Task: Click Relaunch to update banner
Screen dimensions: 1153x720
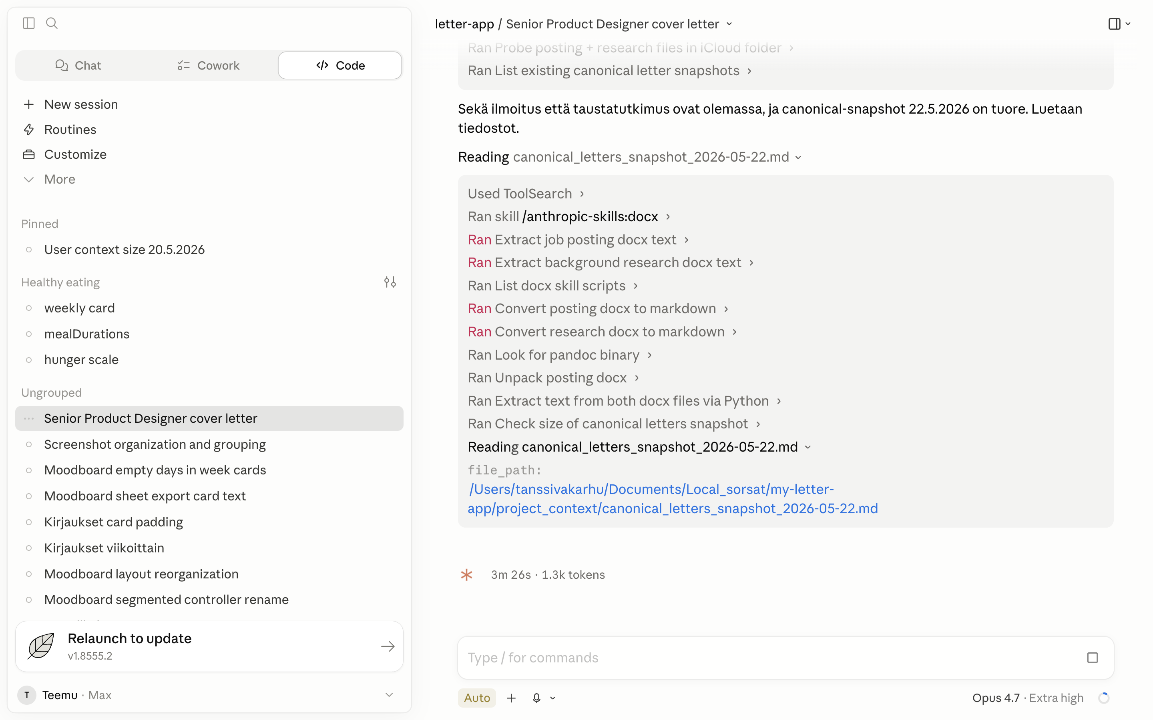Action: (209, 646)
